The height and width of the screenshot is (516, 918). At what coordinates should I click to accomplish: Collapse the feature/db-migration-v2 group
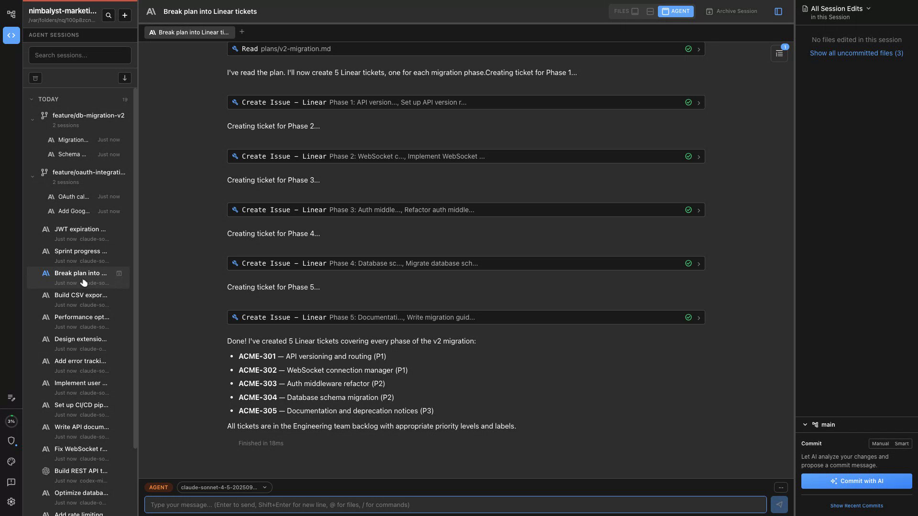[x=33, y=119]
